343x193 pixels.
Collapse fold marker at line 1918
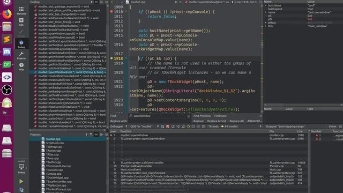(126, 58)
